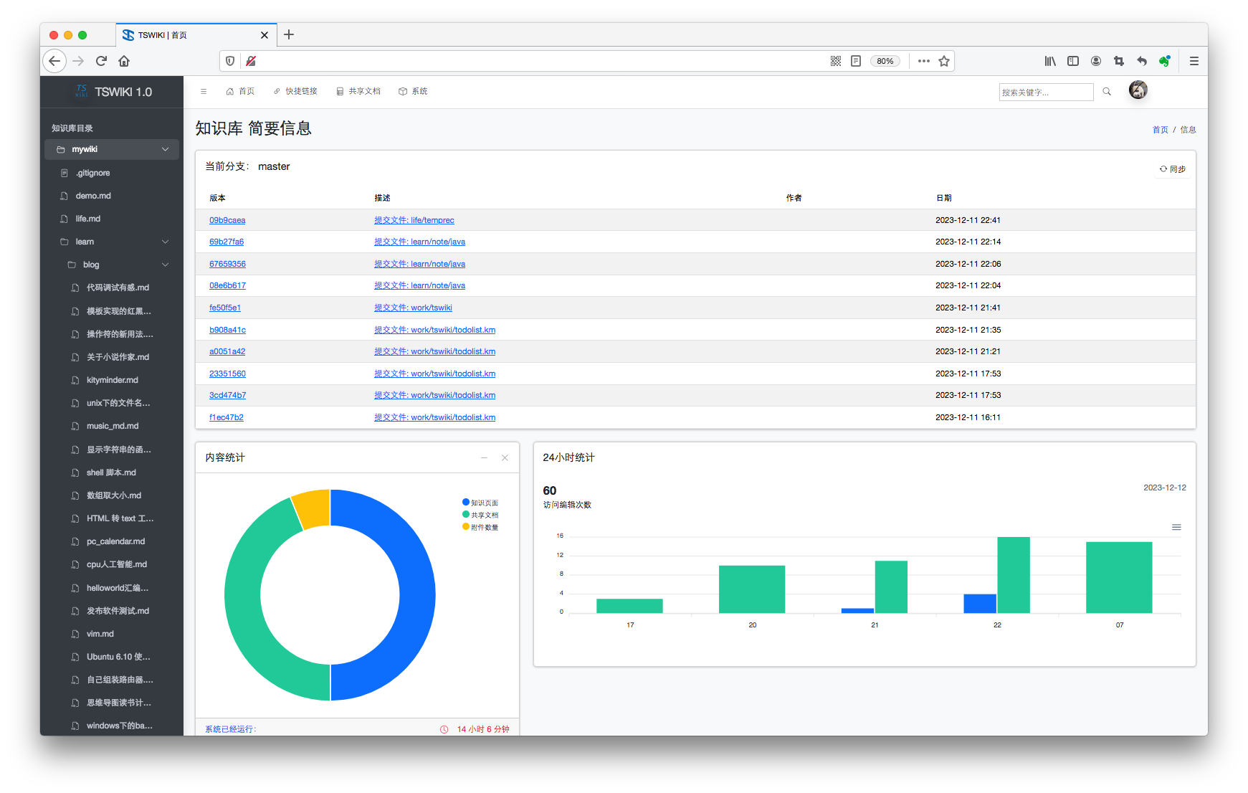Click the 80% zoom control in the address bar
Image resolution: width=1248 pixels, height=793 pixels.
click(885, 61)
